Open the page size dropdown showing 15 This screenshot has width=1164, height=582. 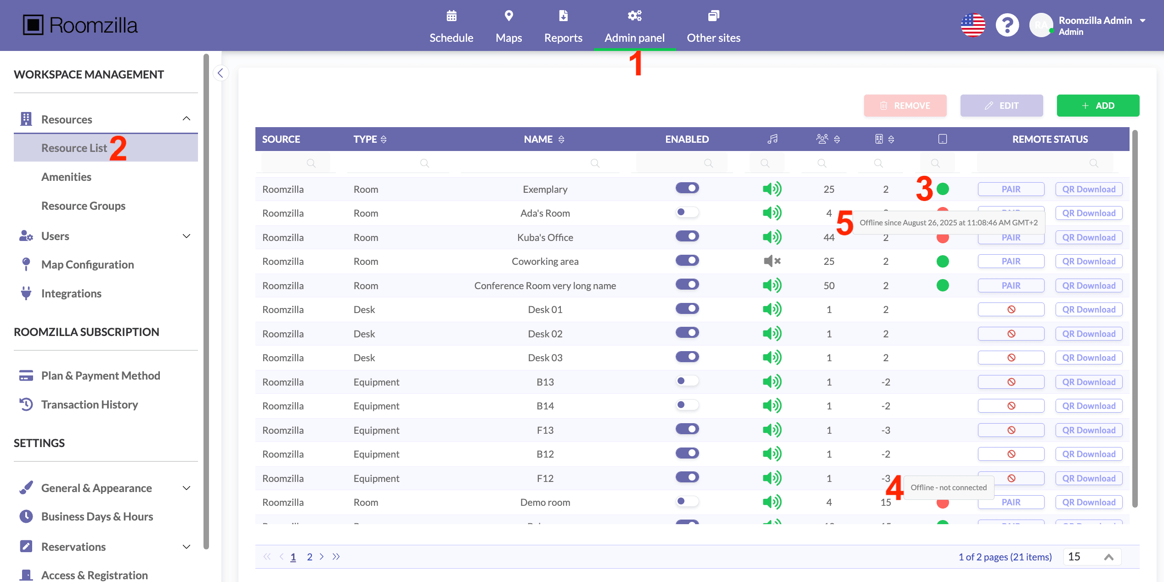pyautogui.click(x=1092, y=557)
